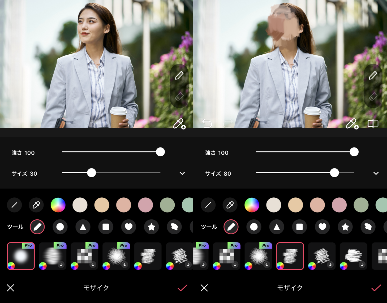Image resolution: width=387 pixels, height=303 pixels.
Task: Collapse the right panel's slider section with chevron
Action: [376, 173]
